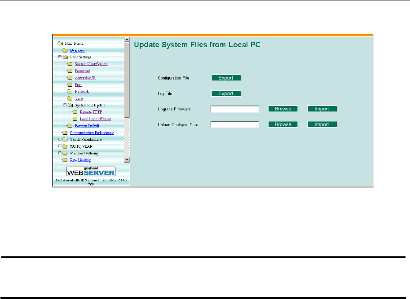The height and width of the screenshot is (299, 410).
Task: Import the Upload Configure Data file
Action: (322, 124)
